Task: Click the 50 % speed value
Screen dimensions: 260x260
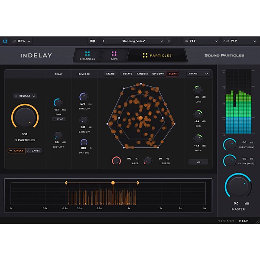Action: coord(160,159)
